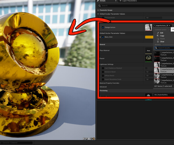Image resolution: width=174 pixels, height=145 pixels.
Task: Click the Phys Material label
Action: click(104, 50)
